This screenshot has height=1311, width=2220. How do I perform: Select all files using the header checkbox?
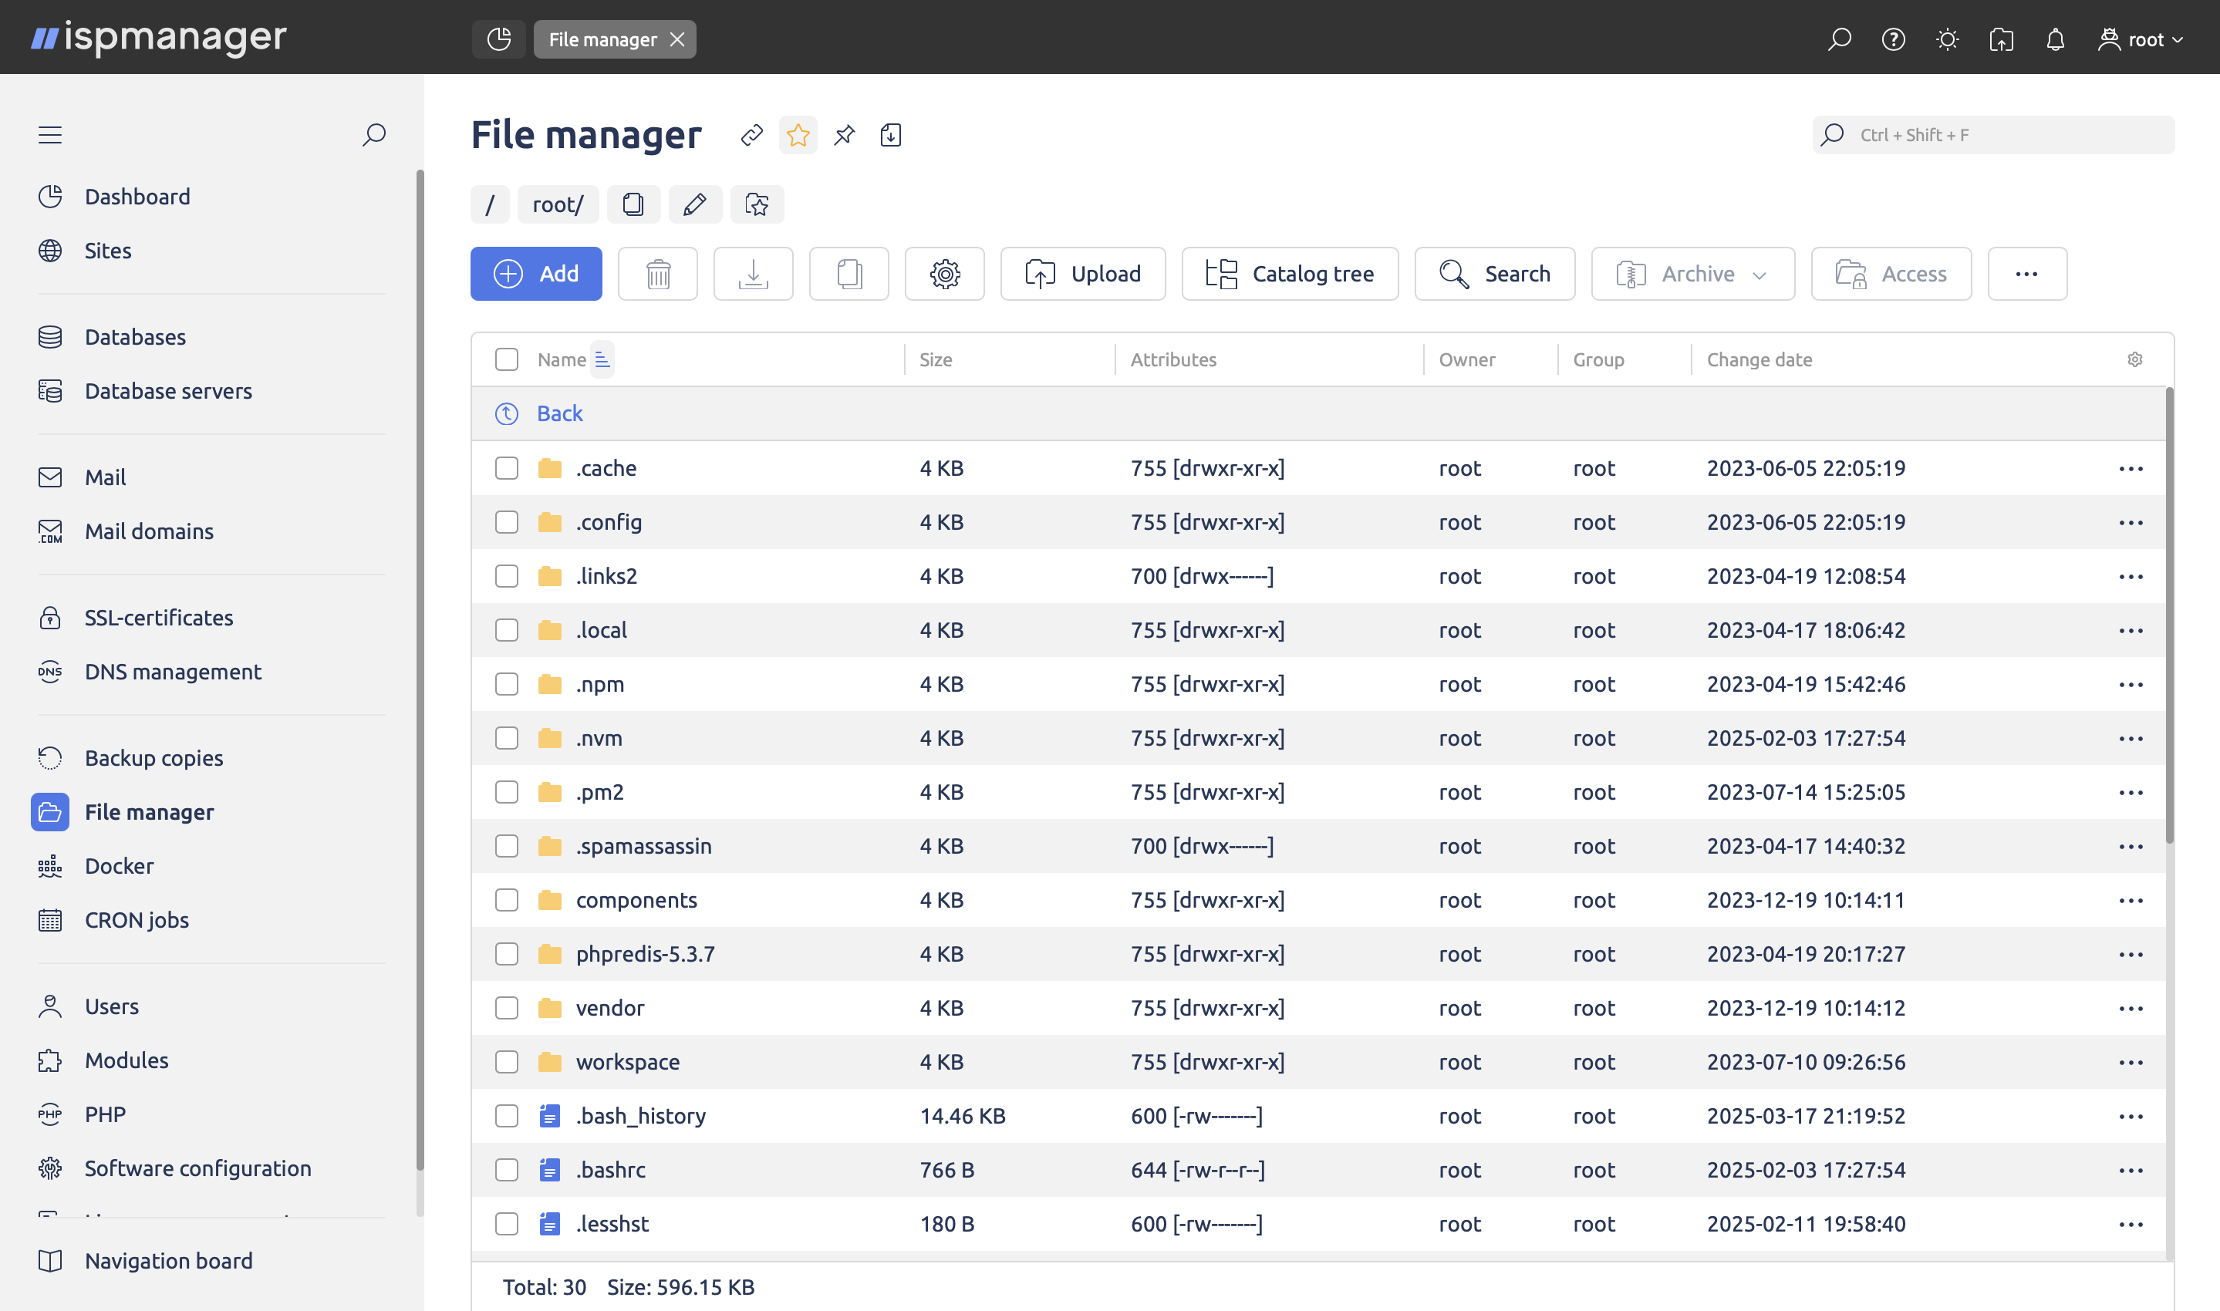tap(506, 359)
